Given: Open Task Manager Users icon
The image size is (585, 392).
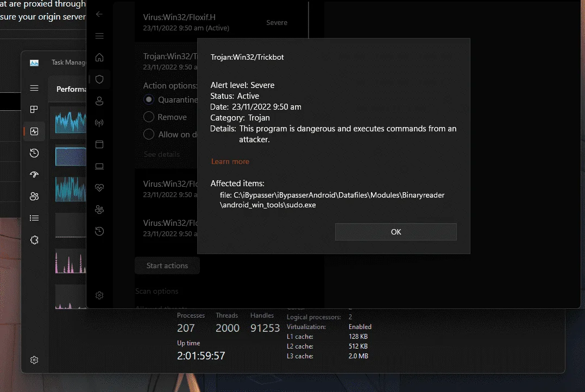Looking at the screenshot, I should [34, 196].
